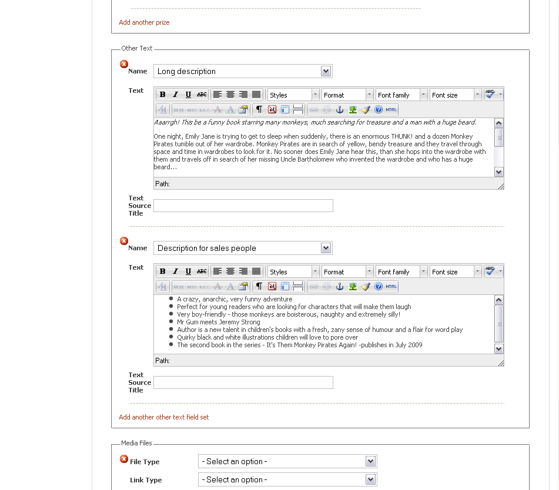The height and width of the screenshot is (490, 559).
Task: Open Font family dropdown in sales people editor
Action: 401,272
